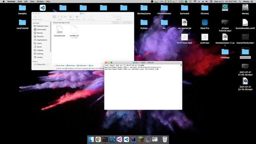The height and width of the screenshot is (144, 256).
Task: Open Finder Action gear dropdown
Action: tap(78, 17)
